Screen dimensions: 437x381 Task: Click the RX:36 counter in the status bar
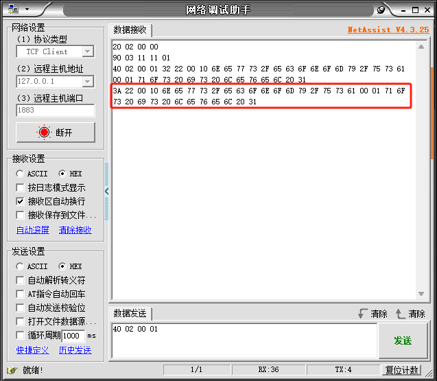point(268,370)
